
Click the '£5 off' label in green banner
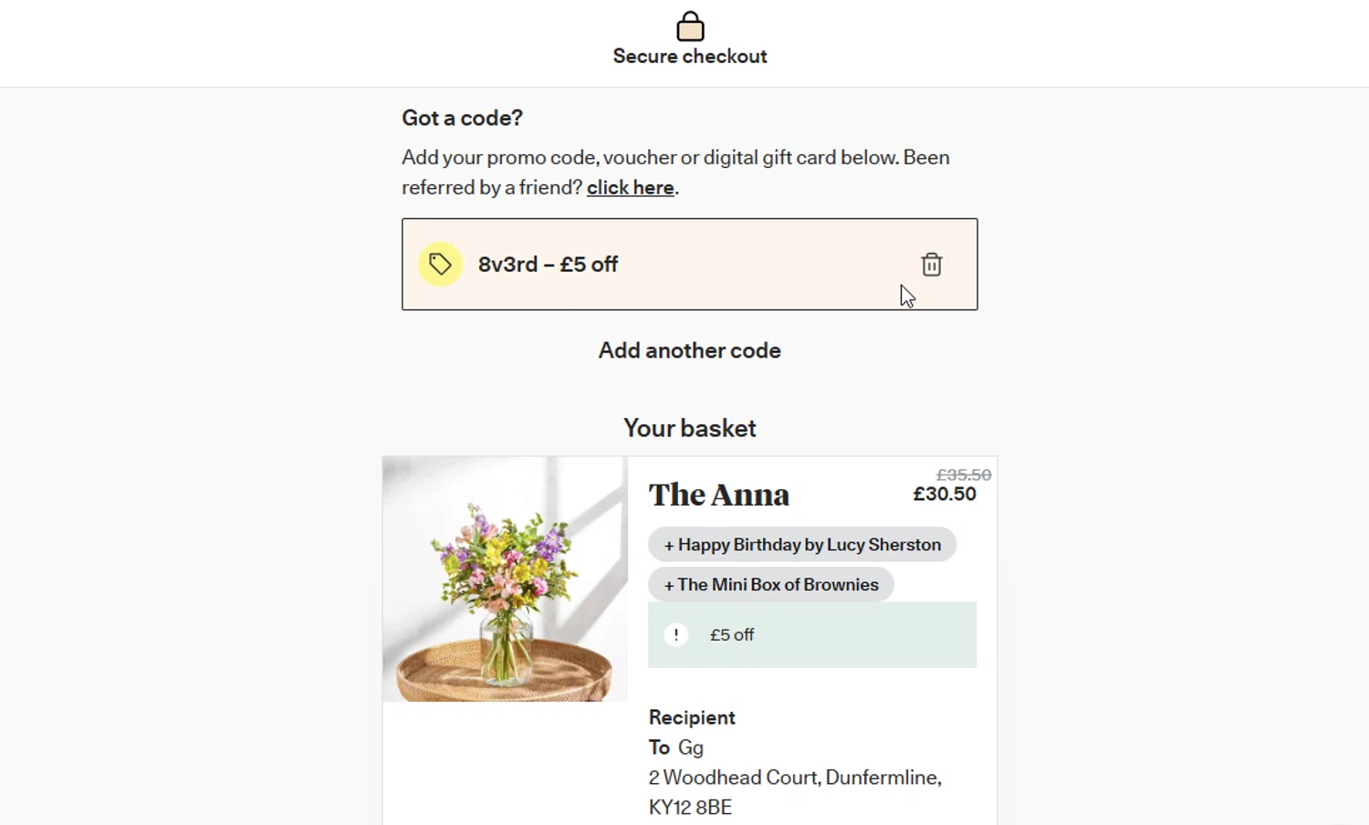[x=732, y=635]
